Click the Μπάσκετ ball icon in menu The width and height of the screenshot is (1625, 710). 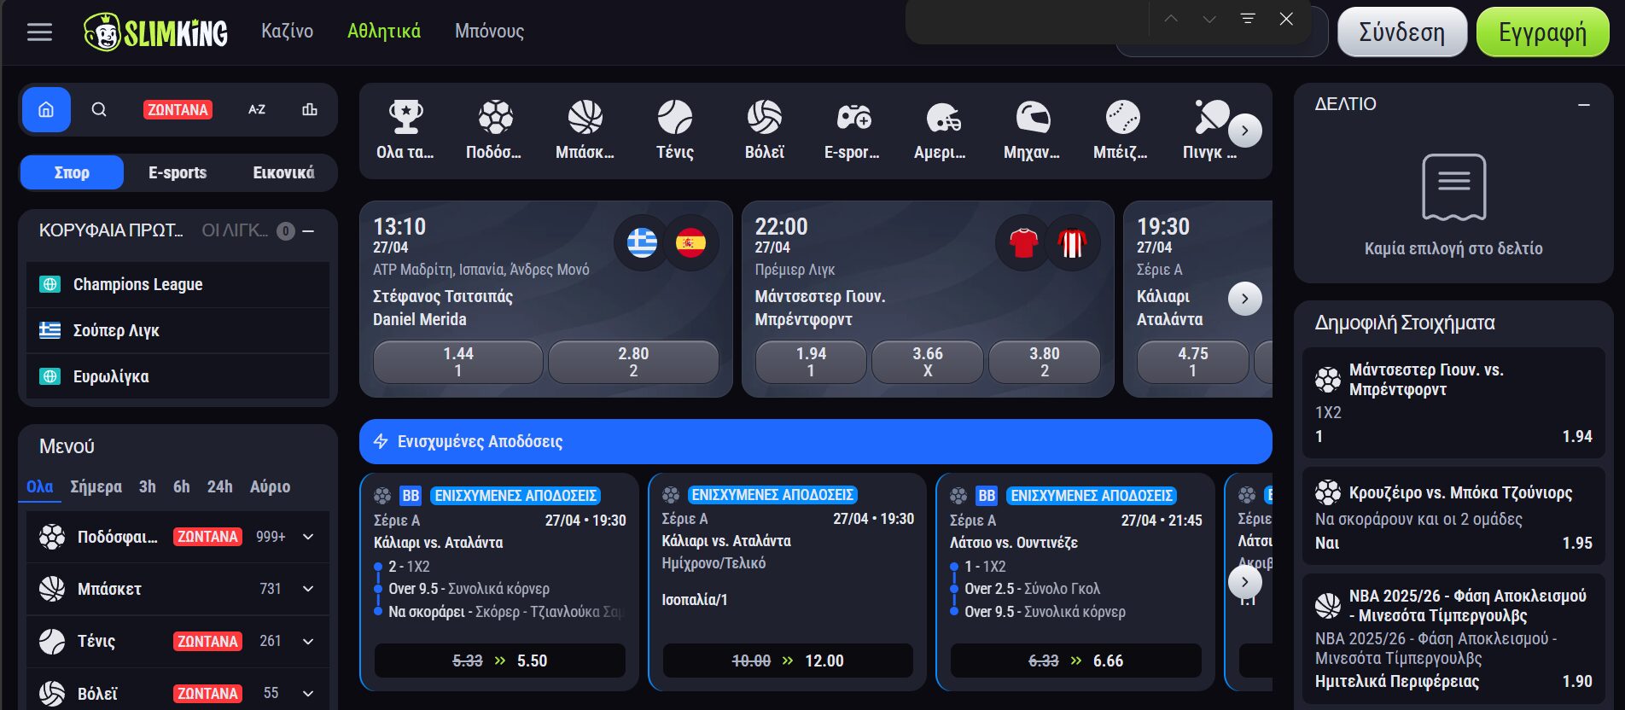52,589
